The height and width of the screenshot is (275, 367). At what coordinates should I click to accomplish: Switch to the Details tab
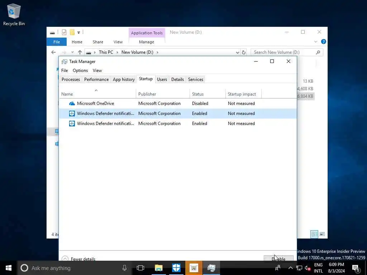click(x=177, y=79)
